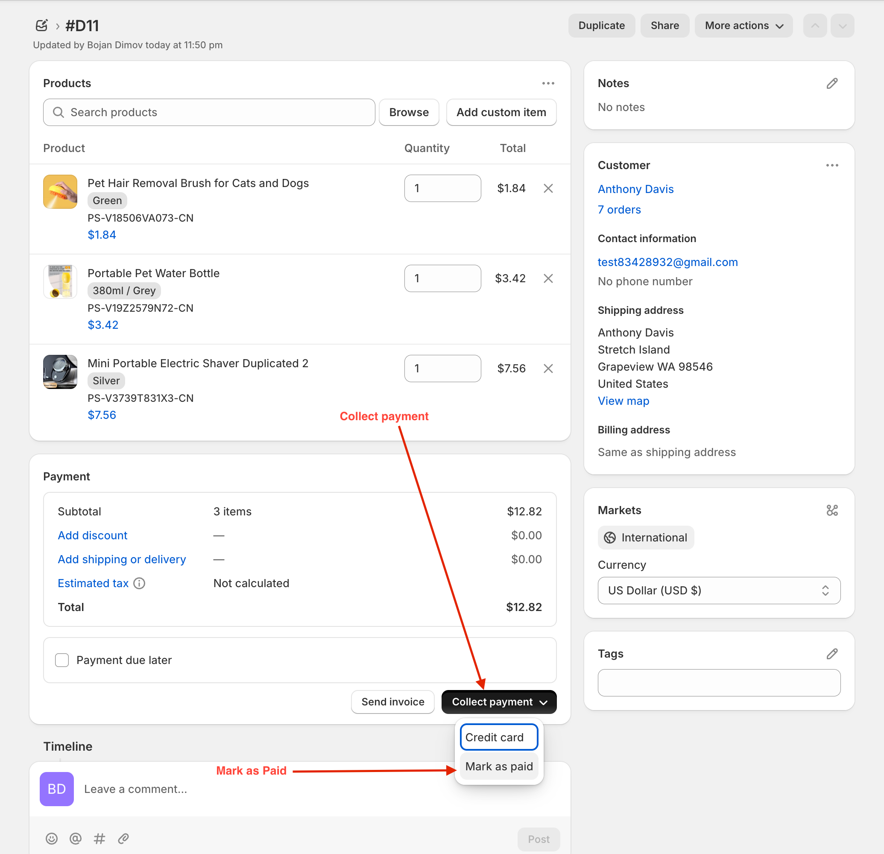Screen dimensions: 884x854
Task: Click the draft orders breadcrumb icon
Action: coord(41,25)
